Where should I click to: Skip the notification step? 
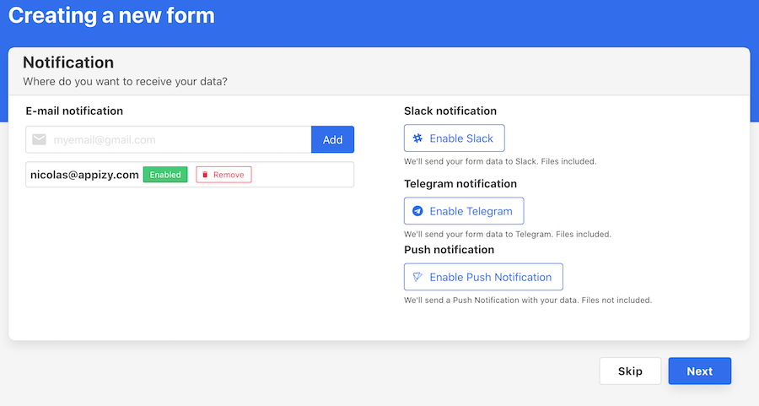(x=630, y=371)
